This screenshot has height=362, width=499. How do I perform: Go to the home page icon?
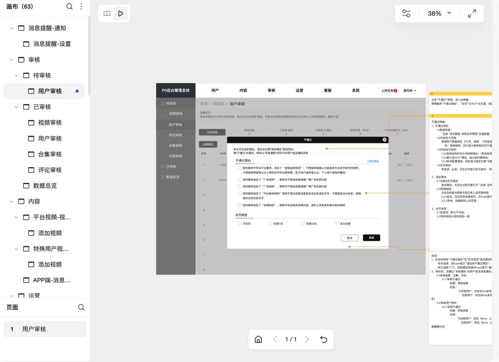tap(258, 339)
